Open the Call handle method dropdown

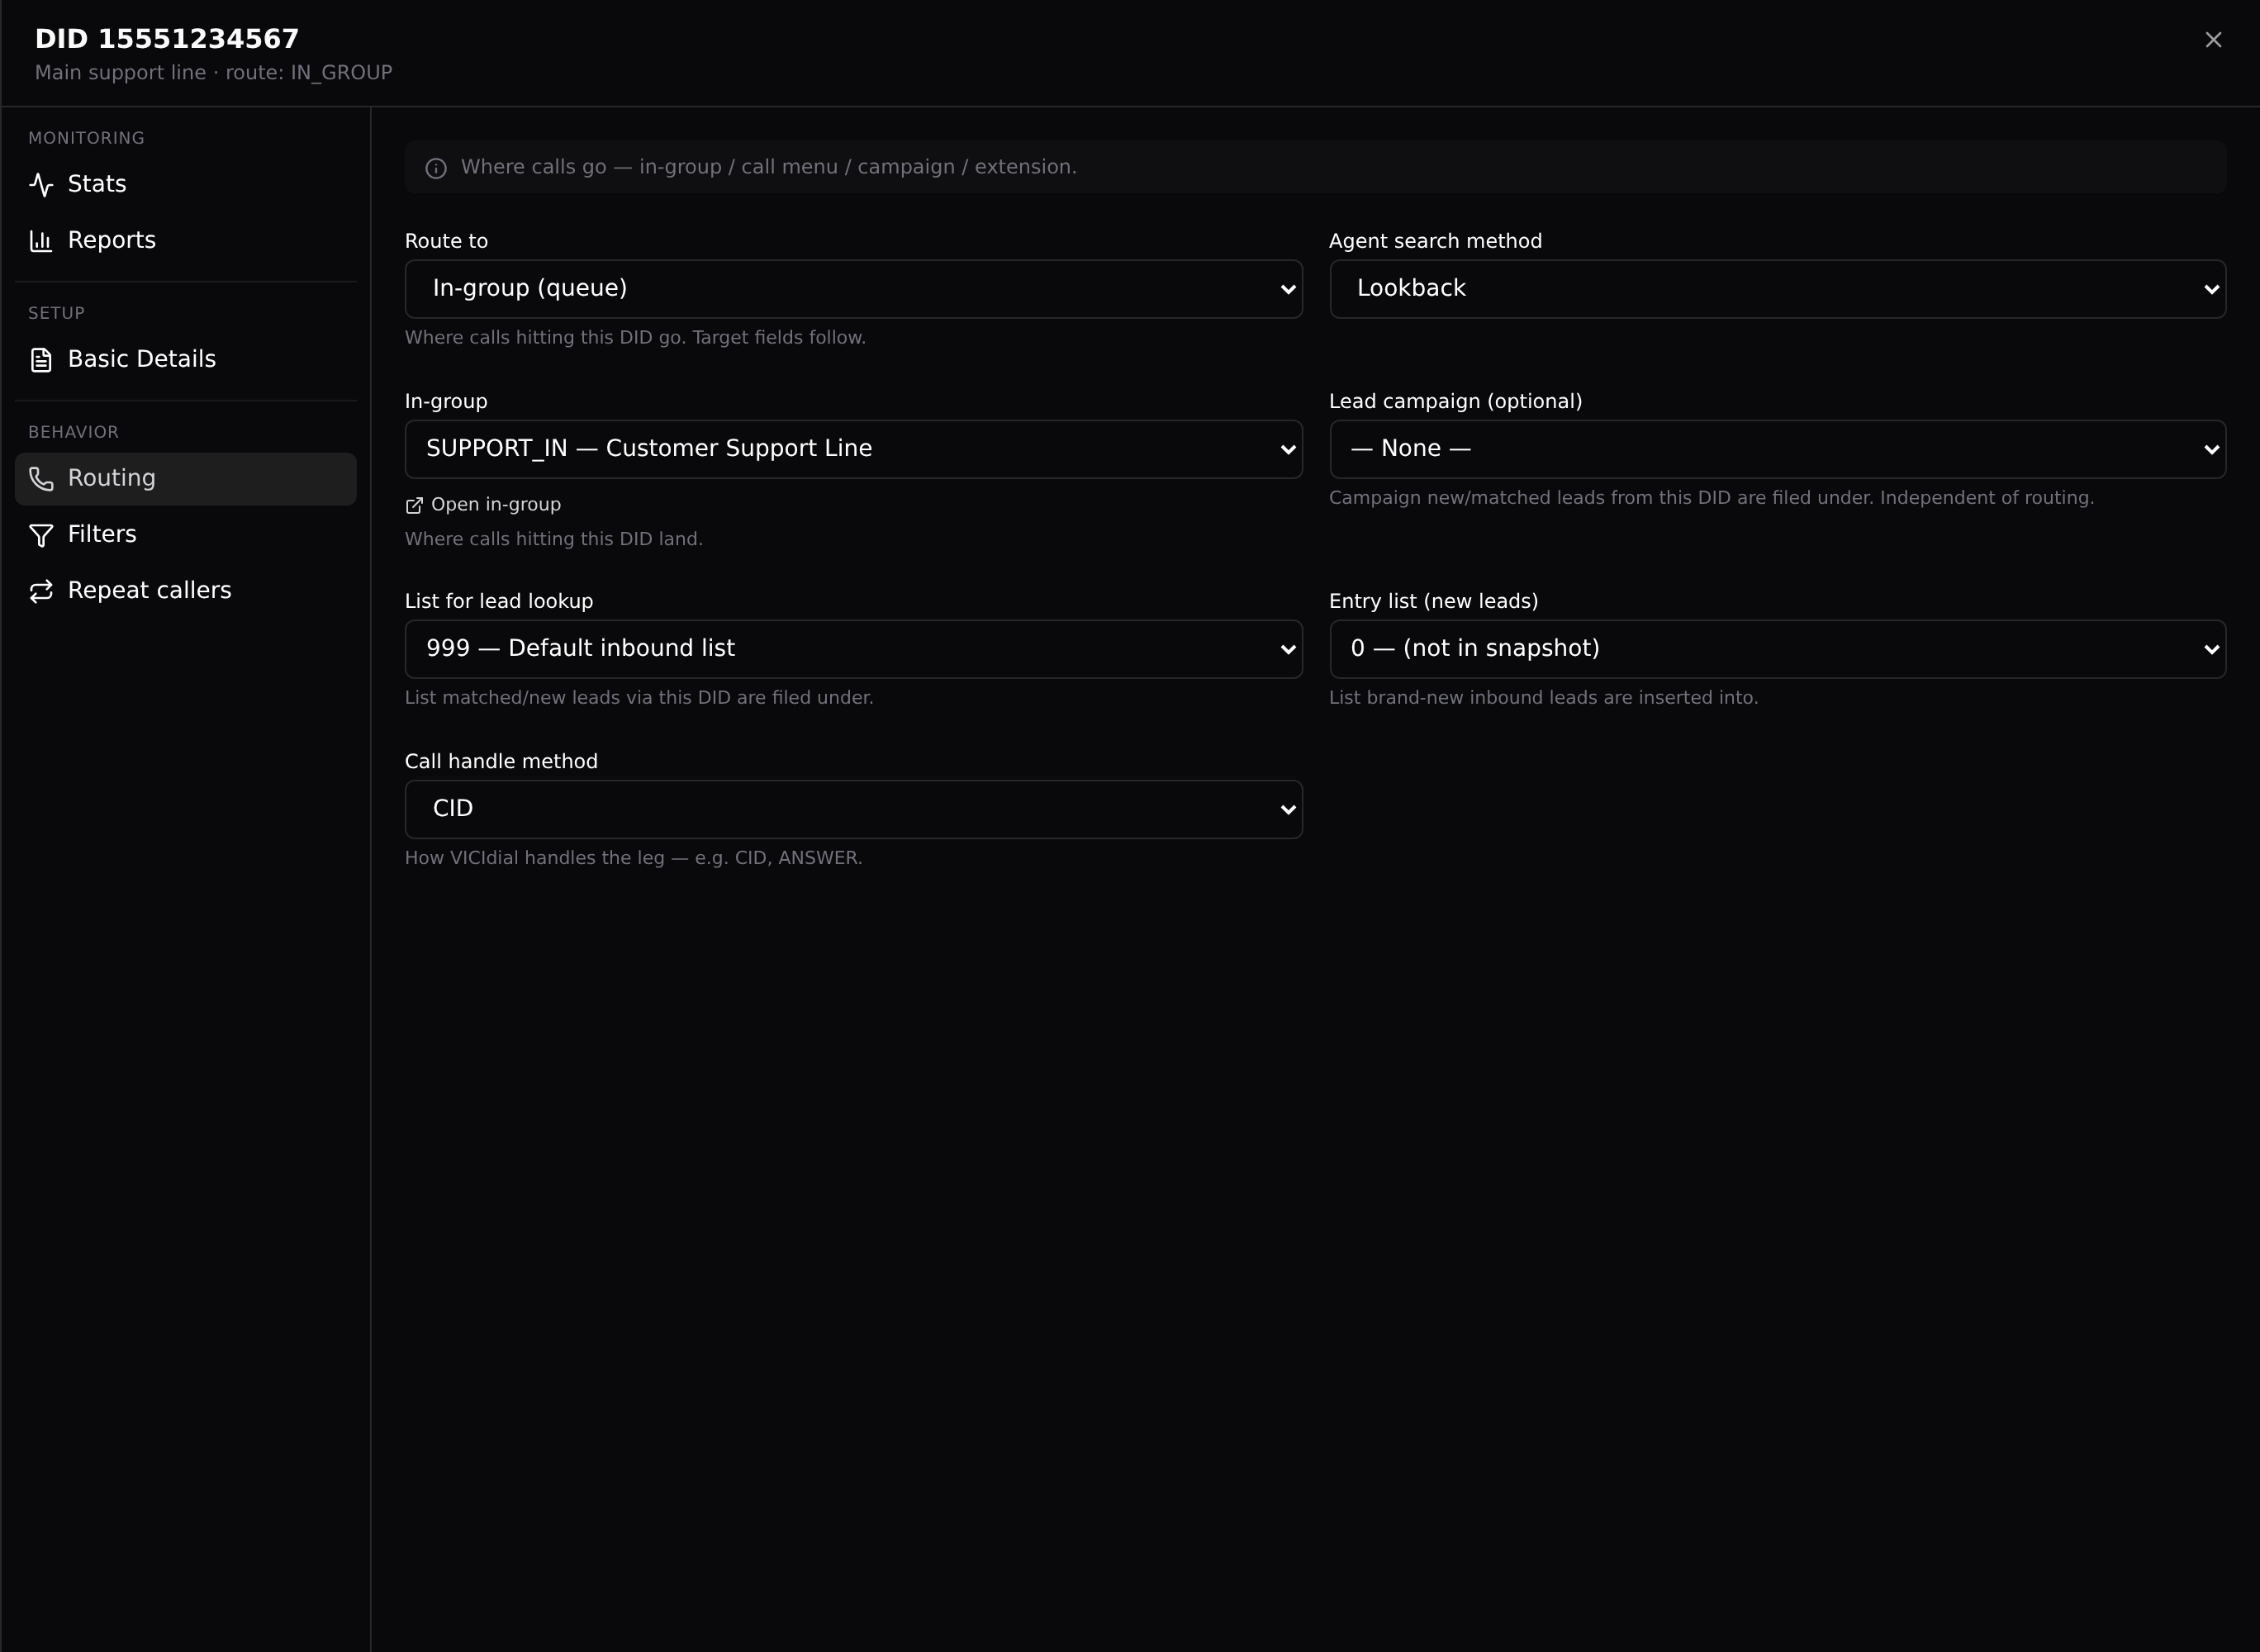click(x=853, y=809)
